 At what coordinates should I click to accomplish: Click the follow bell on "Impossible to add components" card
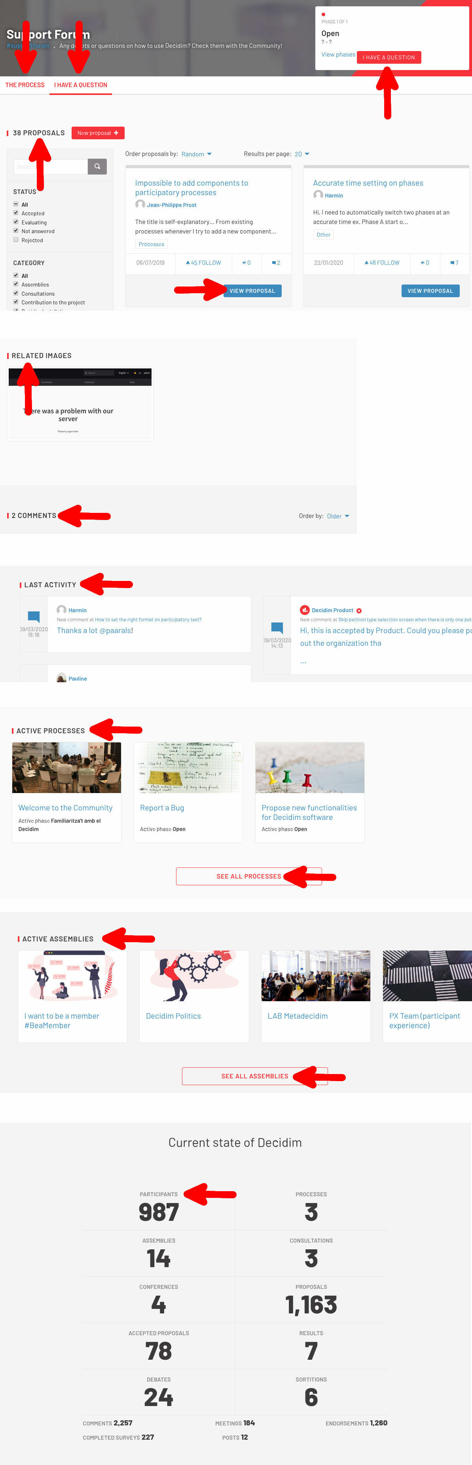pyautogui.click(x=188, y=263)
